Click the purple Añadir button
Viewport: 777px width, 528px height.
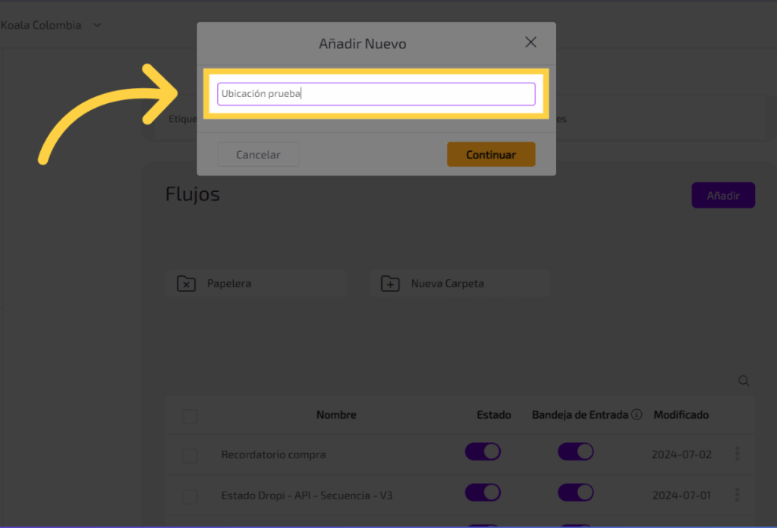pyautogui.click(x=723, y=196)
